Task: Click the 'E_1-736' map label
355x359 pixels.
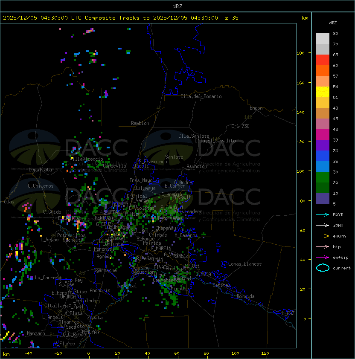Action: click(x=240, y=126)
